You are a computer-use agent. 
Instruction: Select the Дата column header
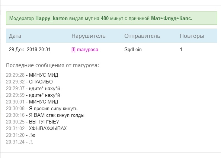[x=15, y=36]
